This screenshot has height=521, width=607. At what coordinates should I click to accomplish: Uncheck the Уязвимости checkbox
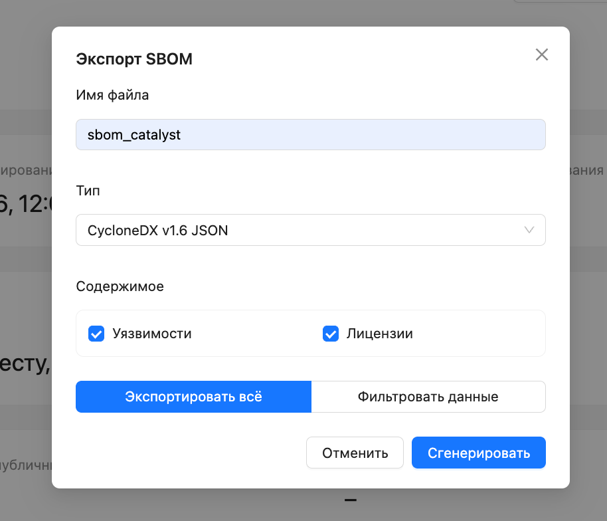pyautogui.click(x=97, y=334)
